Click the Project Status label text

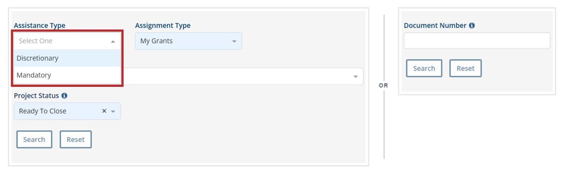pos(36,96)
